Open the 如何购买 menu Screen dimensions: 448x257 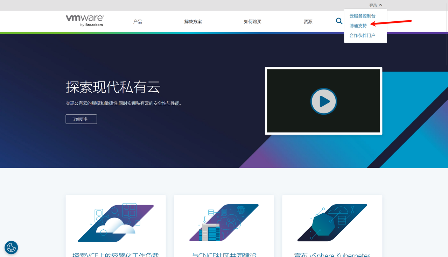point(252,21)
